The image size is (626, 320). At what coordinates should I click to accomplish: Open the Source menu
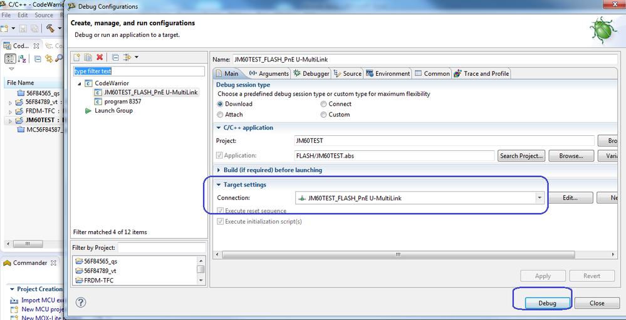click(x=43, y=15)
